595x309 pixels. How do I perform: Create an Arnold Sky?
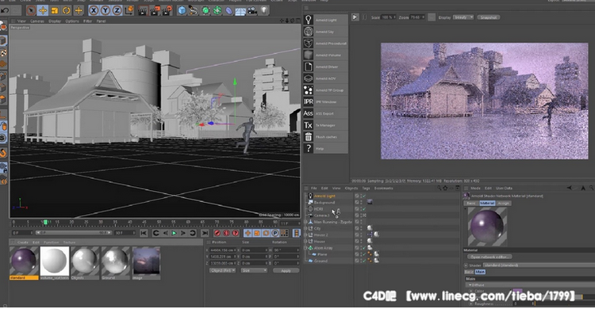tap(325, 32)
